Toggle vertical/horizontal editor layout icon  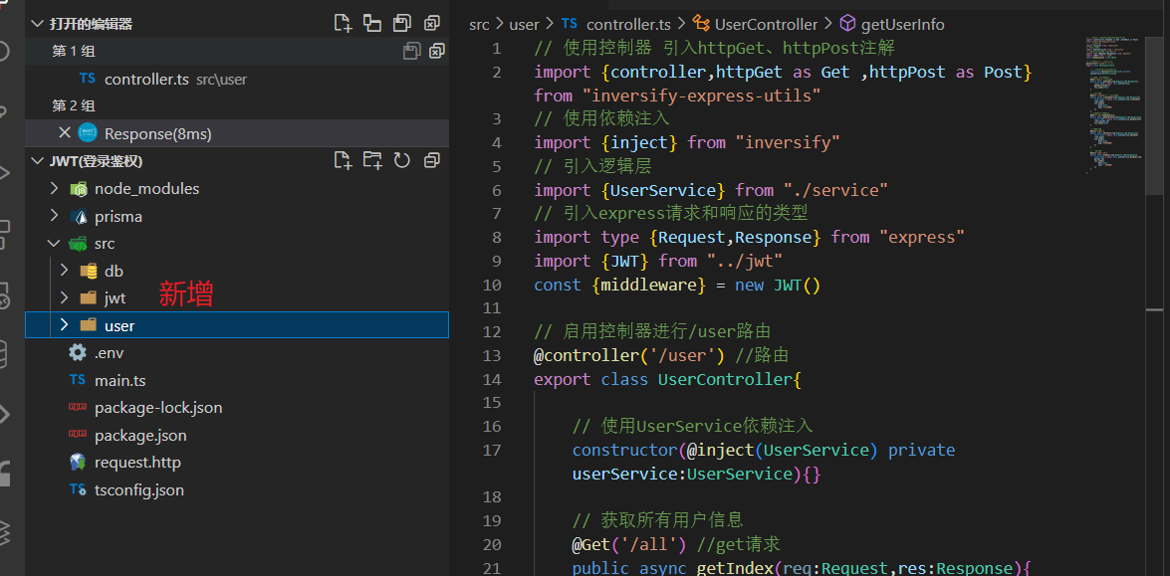pos(372,23)
